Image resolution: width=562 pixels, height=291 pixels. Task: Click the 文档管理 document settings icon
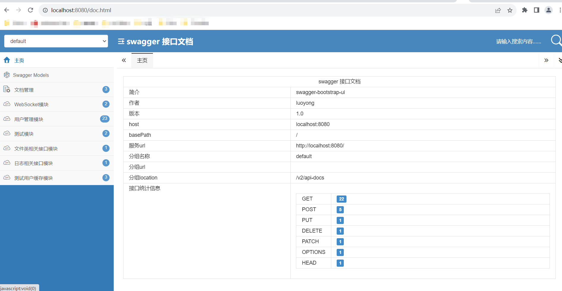tap(7, 89)
